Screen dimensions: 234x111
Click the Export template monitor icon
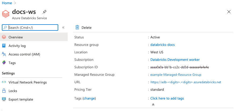click(4, 99)
